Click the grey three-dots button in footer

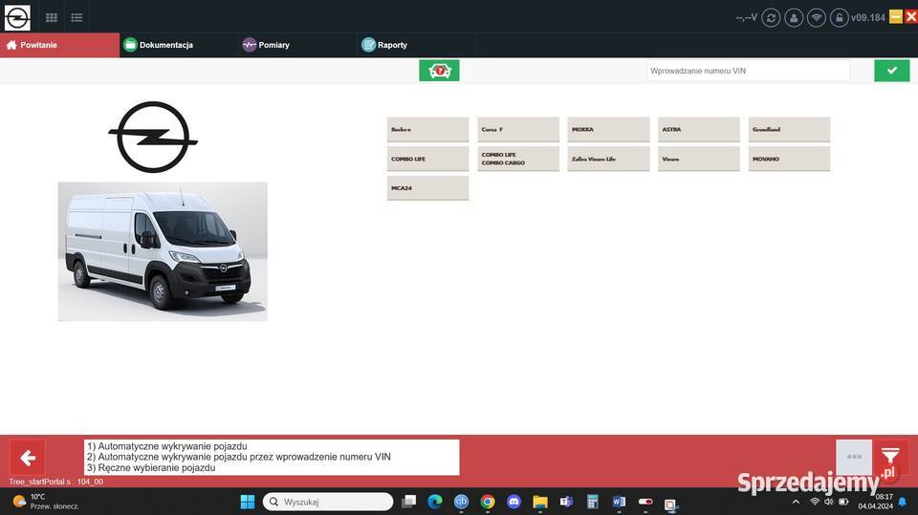tap(854, 457)
